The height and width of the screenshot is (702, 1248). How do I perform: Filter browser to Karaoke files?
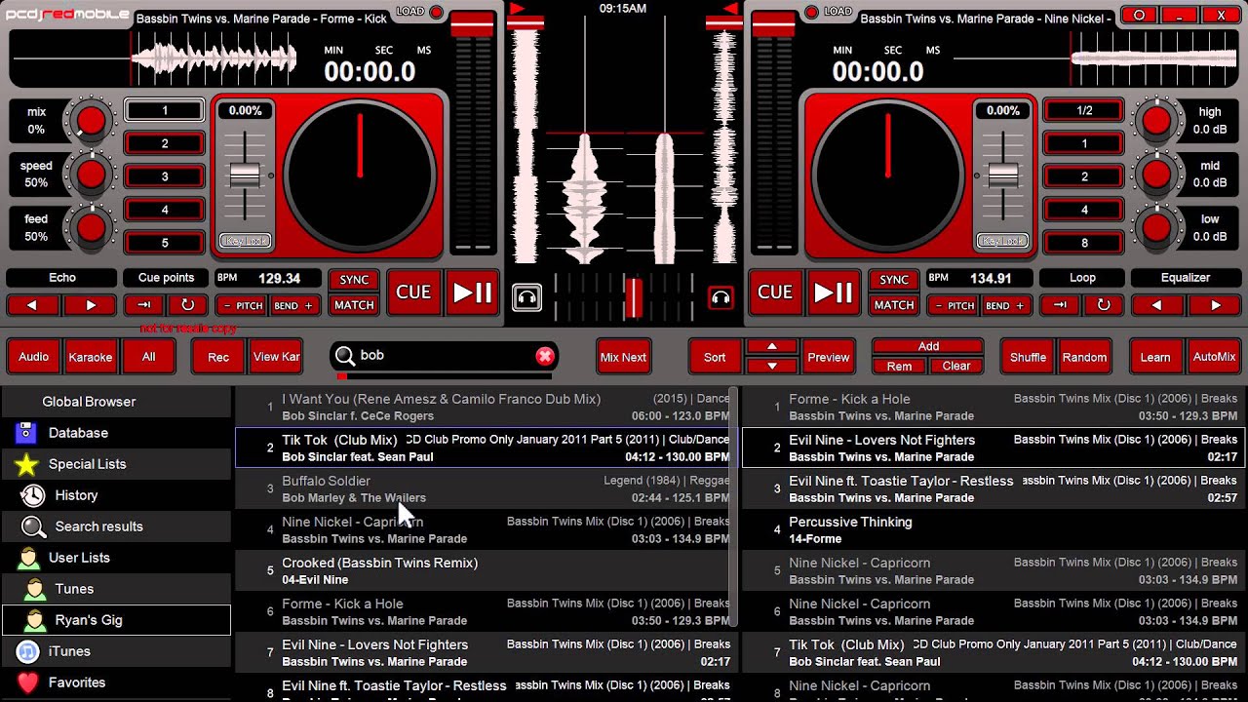tap(91, 357)
